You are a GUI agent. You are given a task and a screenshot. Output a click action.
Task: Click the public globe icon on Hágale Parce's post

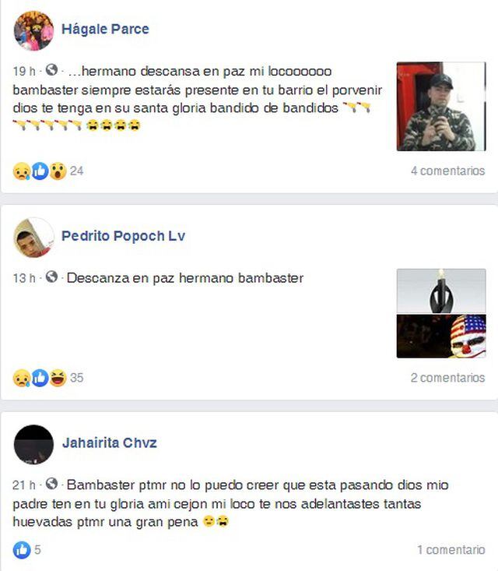[x=51, y=70]
